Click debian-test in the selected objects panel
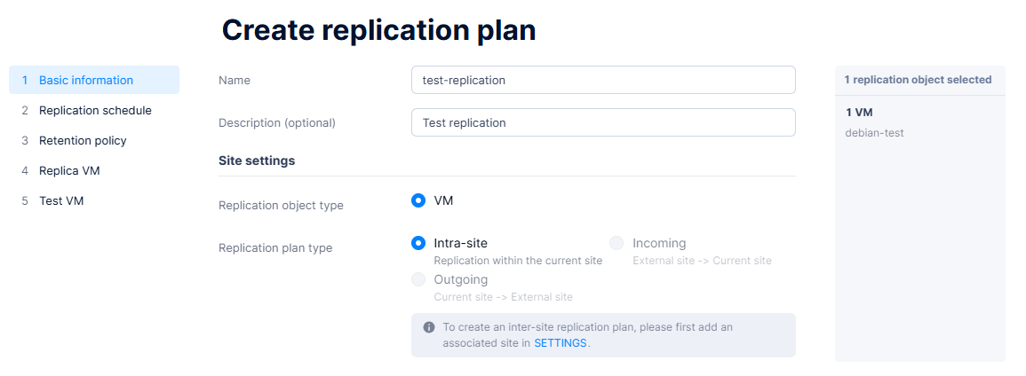 (x=874, y=133)
